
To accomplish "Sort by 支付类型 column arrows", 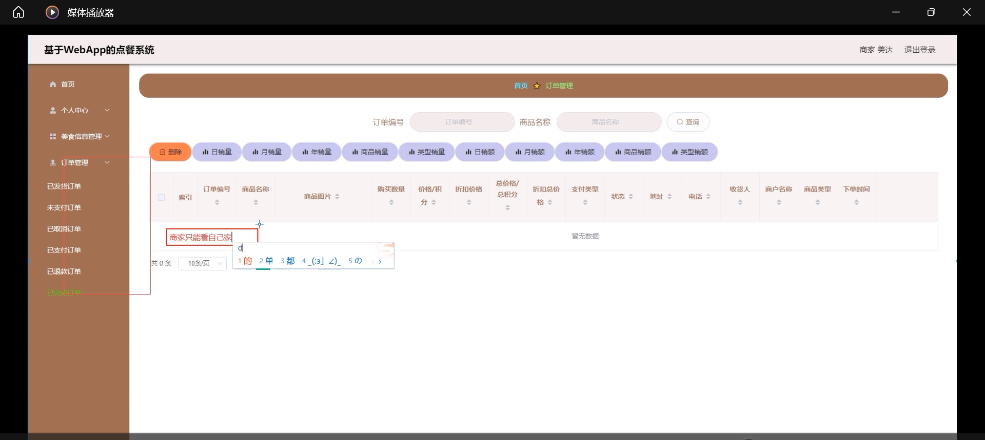I will pyautogui.click(x=585, y=202).
